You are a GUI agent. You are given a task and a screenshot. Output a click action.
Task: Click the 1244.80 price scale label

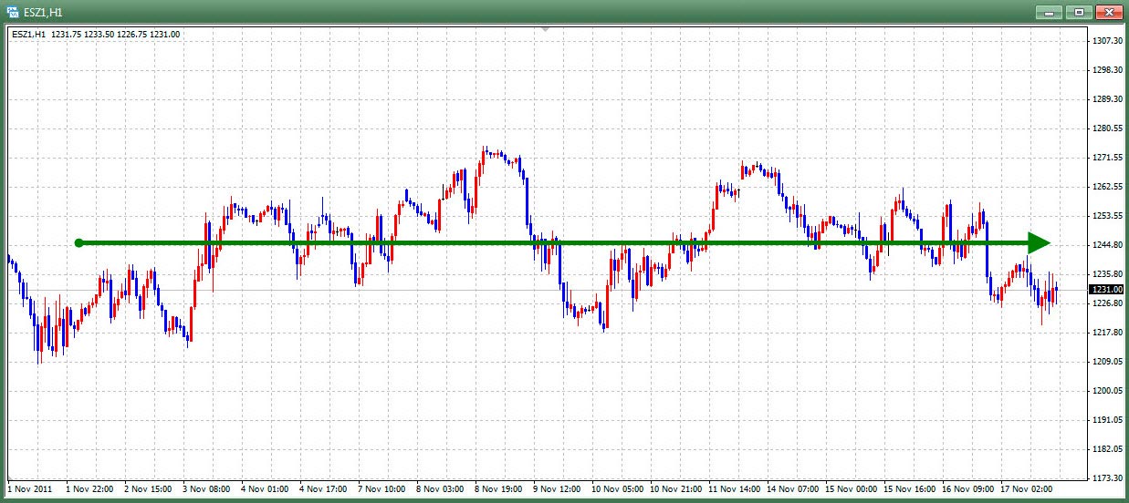coord(1105,245)
